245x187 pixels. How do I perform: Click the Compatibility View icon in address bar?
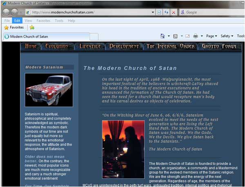(159, 12)
